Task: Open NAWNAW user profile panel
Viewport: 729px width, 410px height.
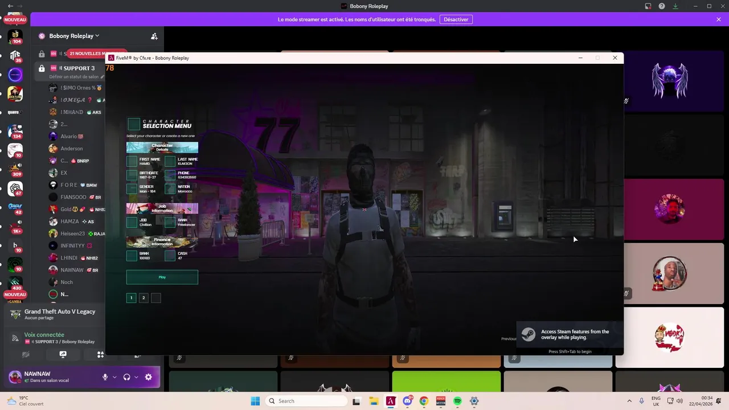Action: (x=51, y=377)
